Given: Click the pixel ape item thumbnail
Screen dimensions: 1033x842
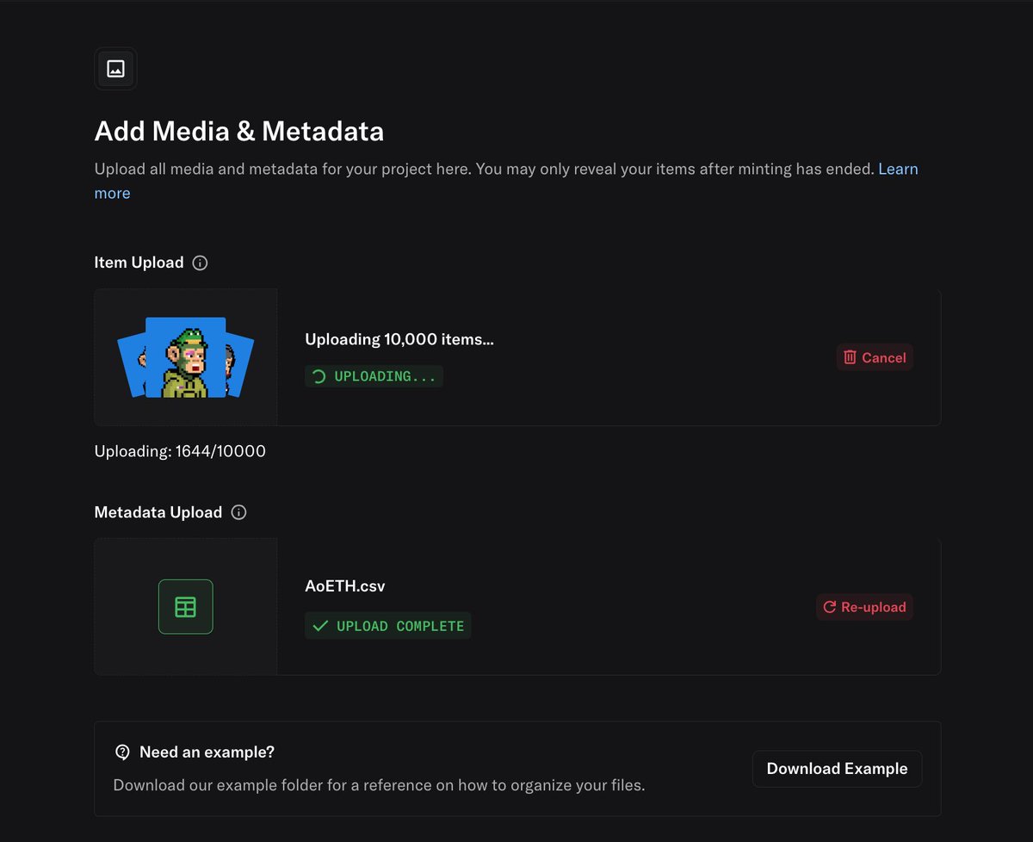Looking at the screenshot, I should pyautogui.click(x=185, y=356).
